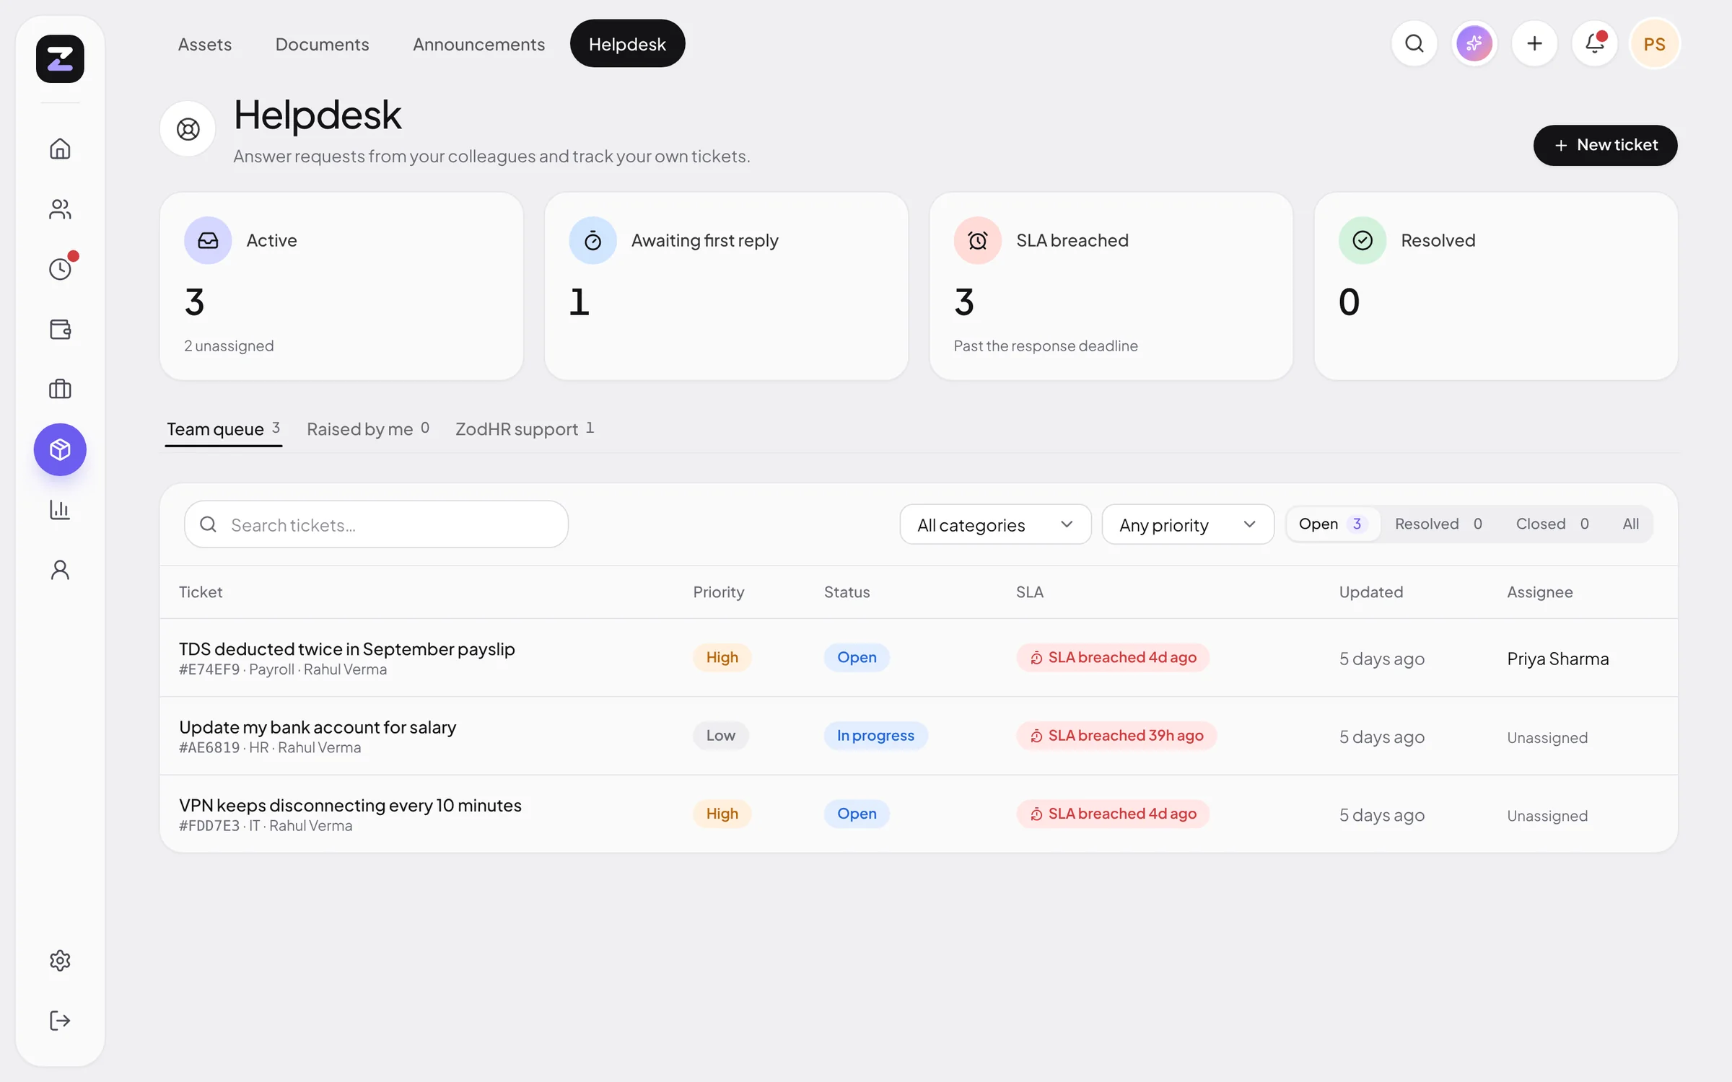1732x1082 pixels.
Task: Click the SLA breached summary card
Action: pos(1111,286)
